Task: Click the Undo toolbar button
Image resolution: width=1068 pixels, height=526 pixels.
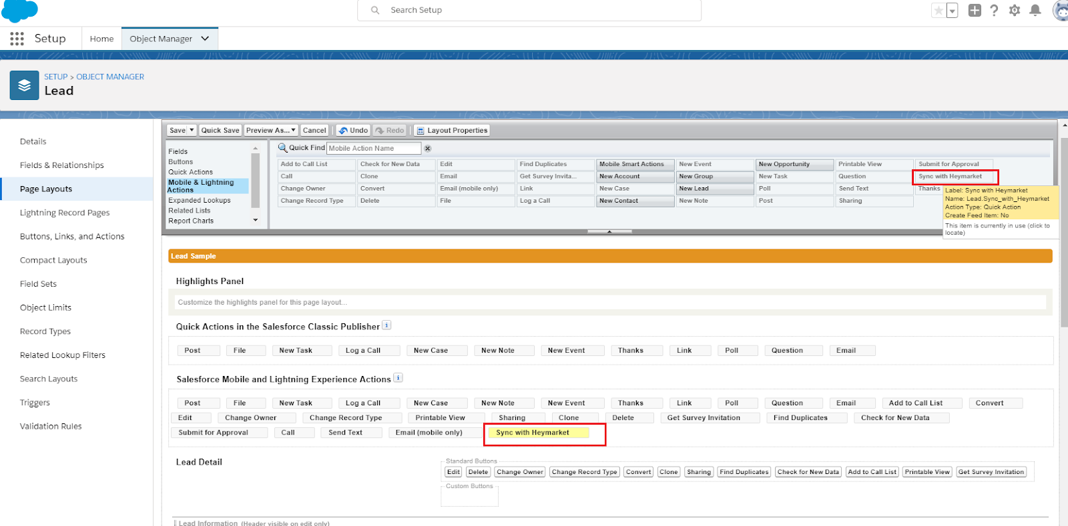Action: [x=353, y=131]
